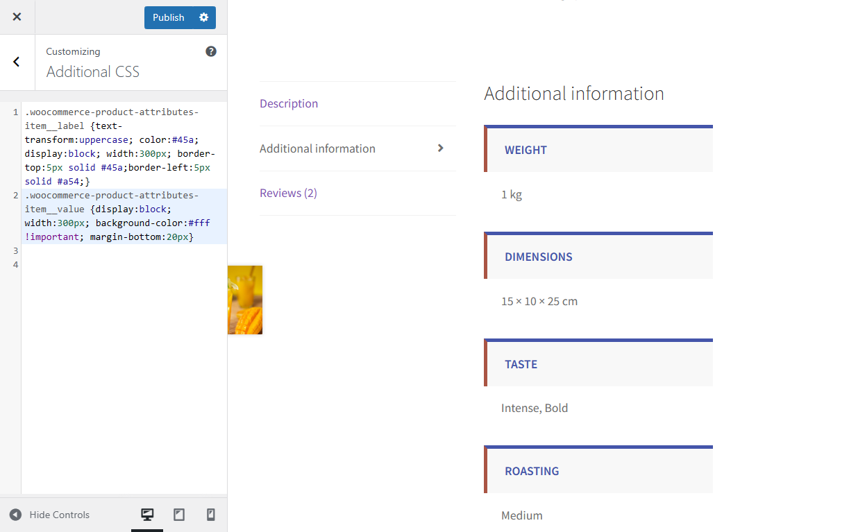Open publish settings gear icon
This screenshot has height=532, width=849.
tap(203, 17)
